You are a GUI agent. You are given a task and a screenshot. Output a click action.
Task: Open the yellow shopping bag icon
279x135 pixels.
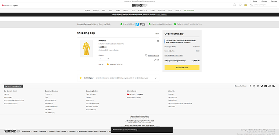246,5
